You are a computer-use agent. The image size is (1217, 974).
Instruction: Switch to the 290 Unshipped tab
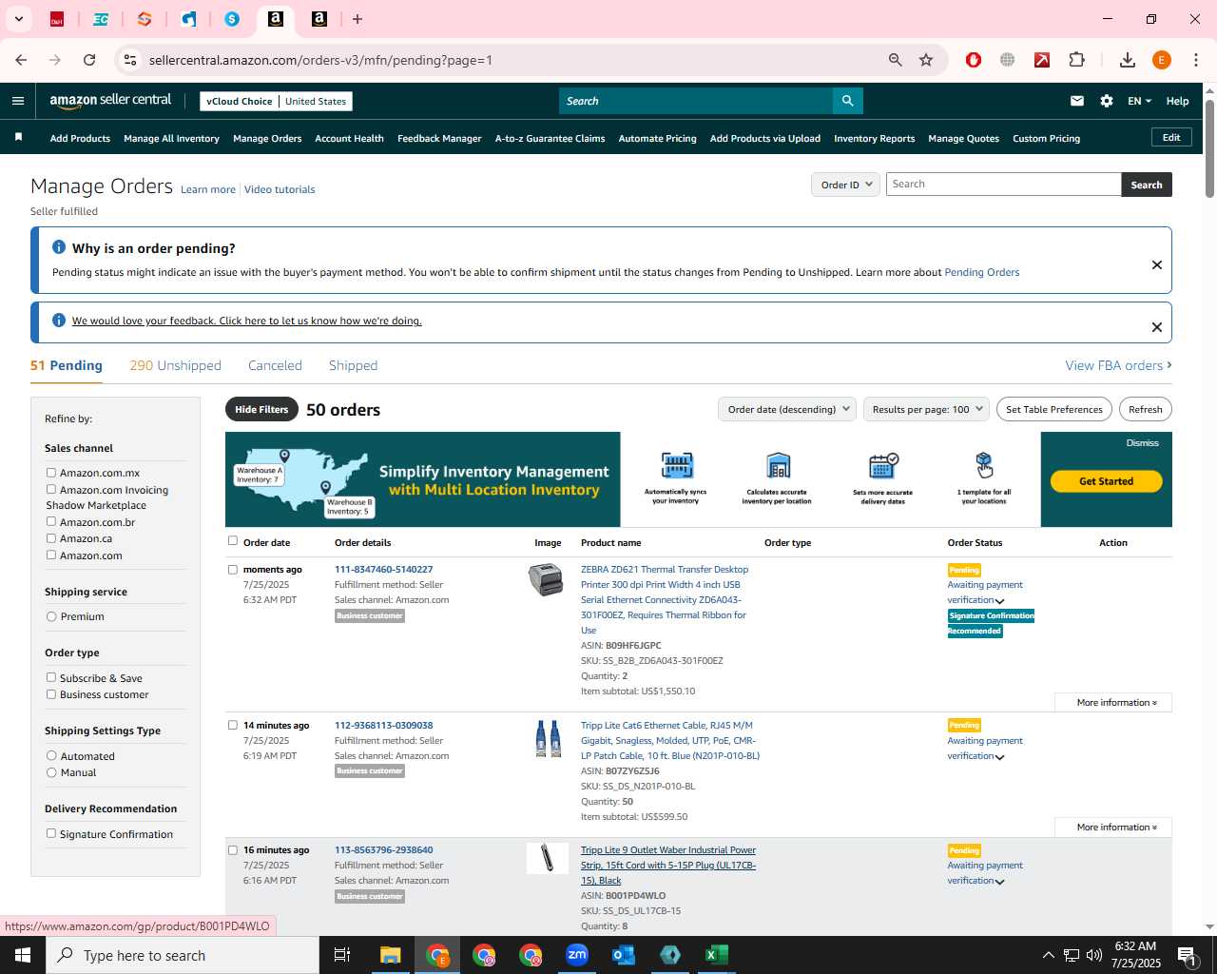point(175,365)
